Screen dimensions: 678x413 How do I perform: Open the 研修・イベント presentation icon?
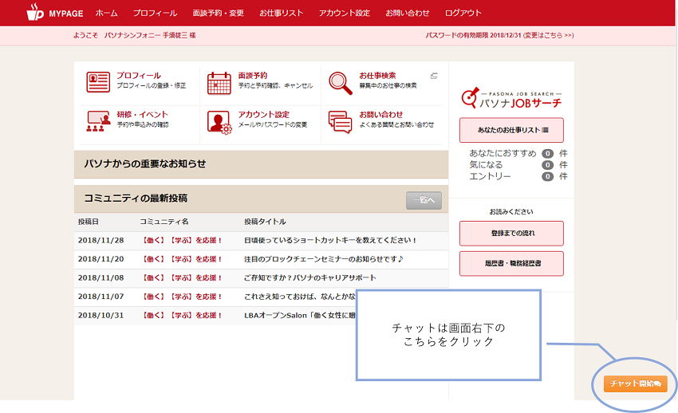(98, 121)
